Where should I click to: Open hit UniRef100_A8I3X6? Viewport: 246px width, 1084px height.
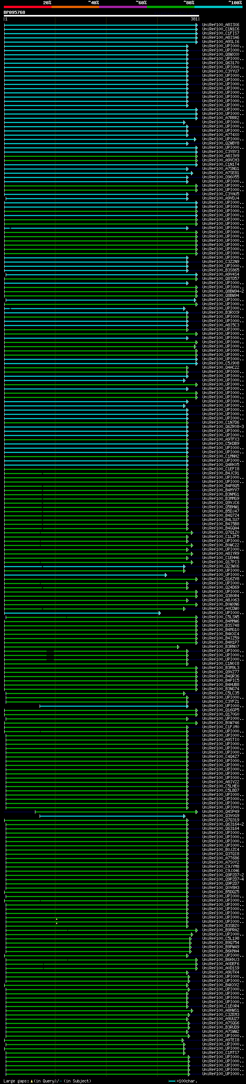pos(221,25)
